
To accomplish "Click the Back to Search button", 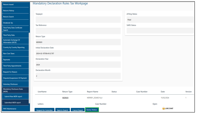I will 63,110.
